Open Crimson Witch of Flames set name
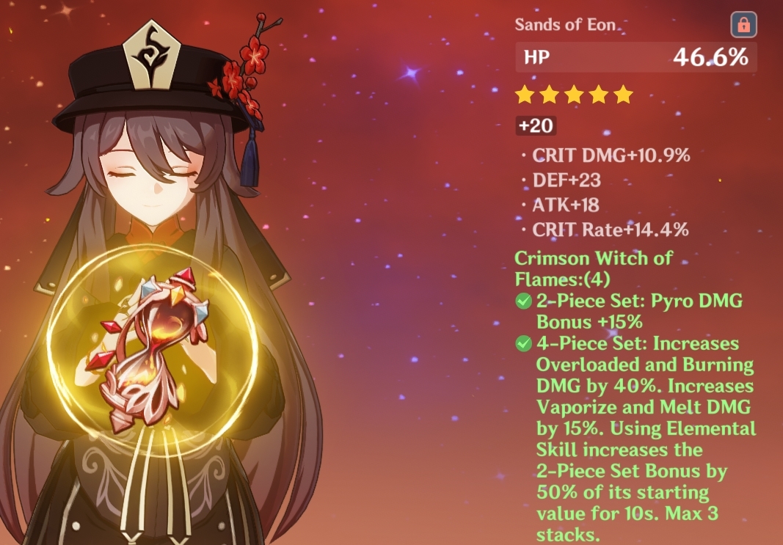783x545 pixels. click(594, 268)
